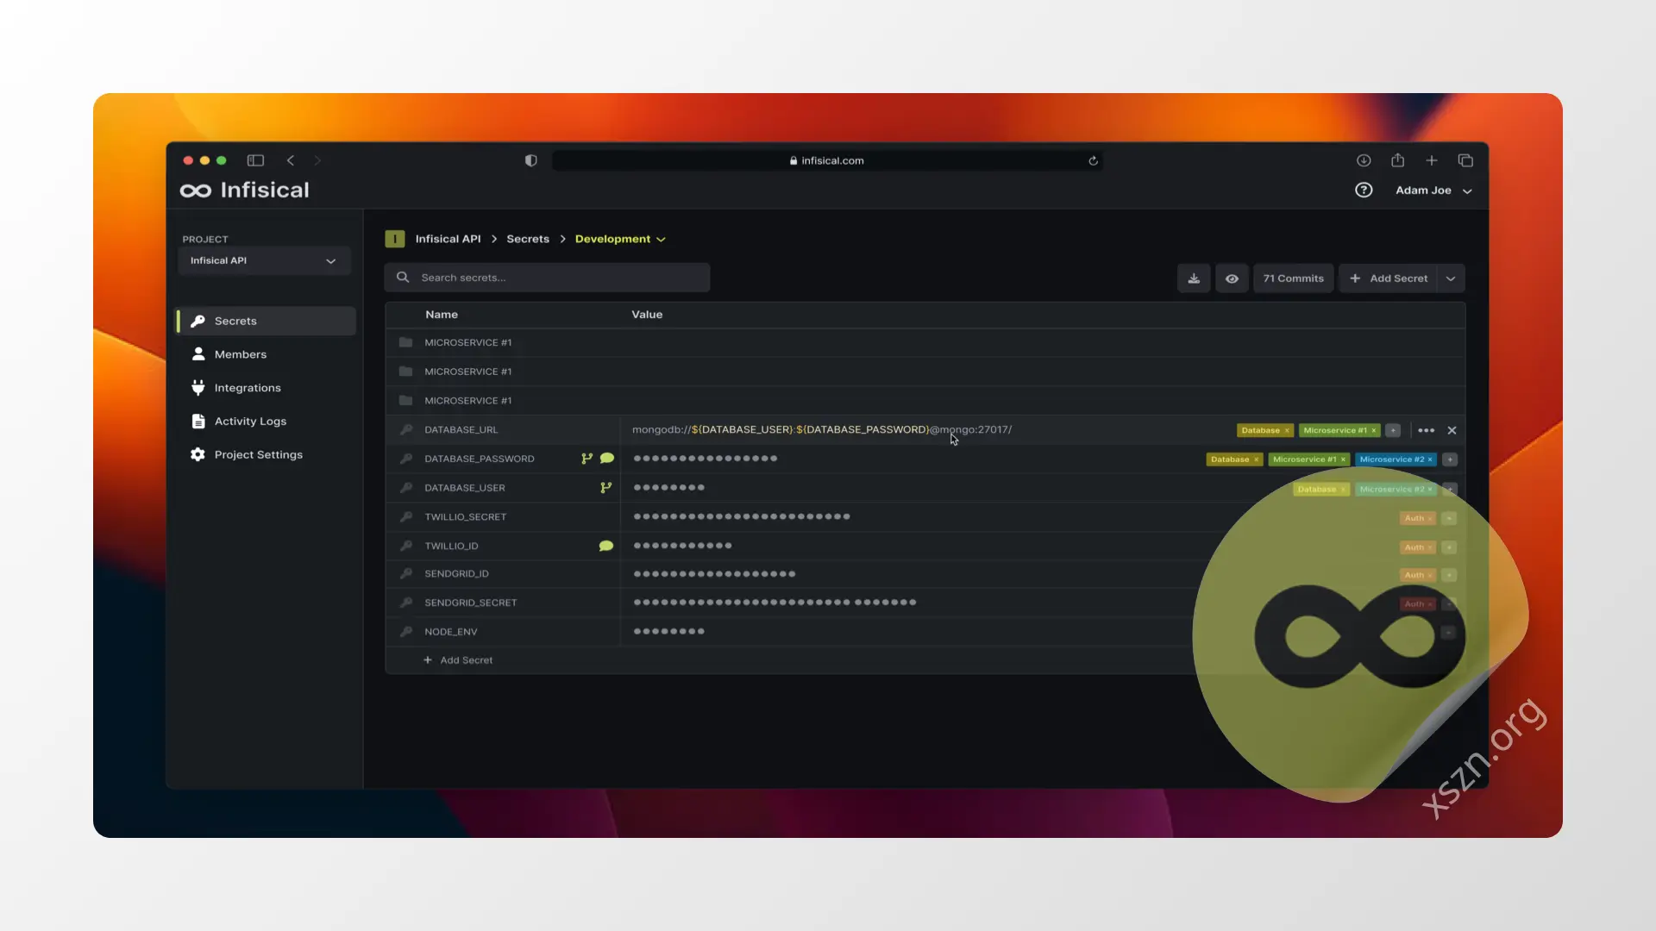Select the SENDGRID_ID secret name

pyautogui.click(x=456, y=574)
